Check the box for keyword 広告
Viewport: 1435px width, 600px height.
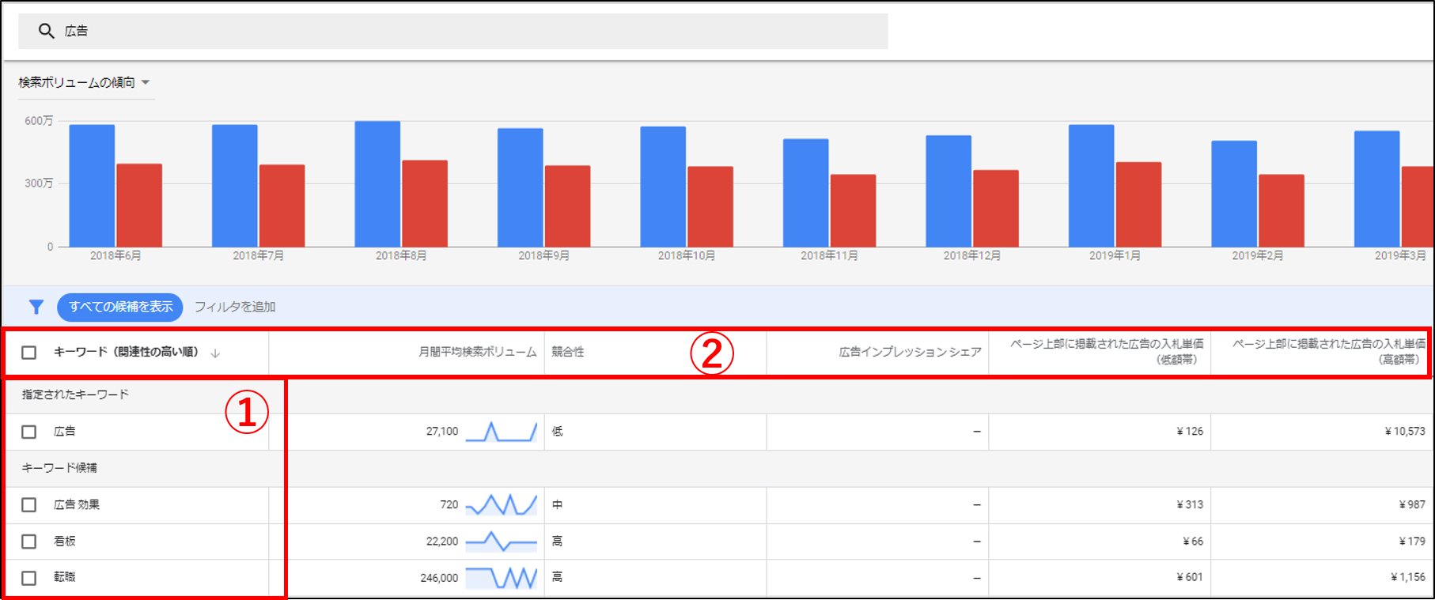29,432
